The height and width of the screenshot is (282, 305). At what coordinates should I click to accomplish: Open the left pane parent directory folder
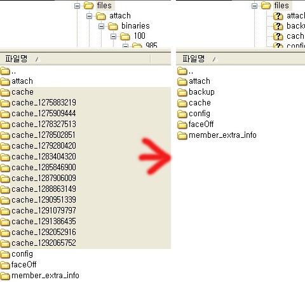pos(8,71)
